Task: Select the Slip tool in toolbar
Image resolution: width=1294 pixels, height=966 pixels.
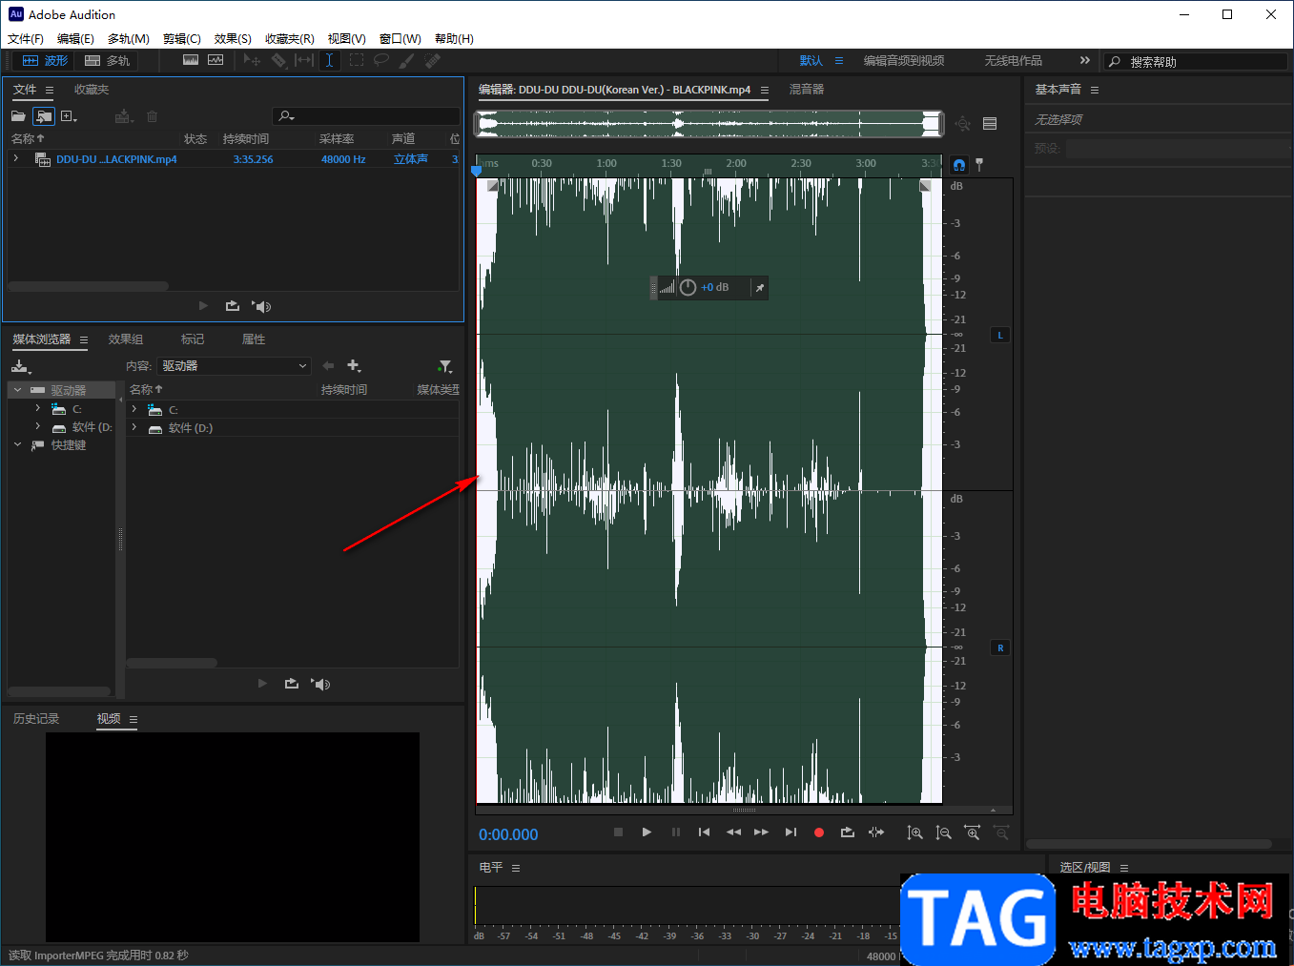Action: (x=304, y=60)
